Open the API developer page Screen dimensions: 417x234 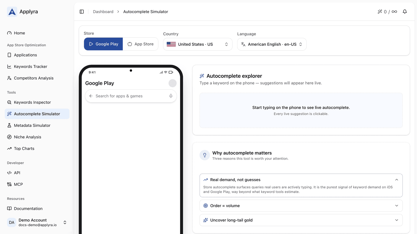37,173
